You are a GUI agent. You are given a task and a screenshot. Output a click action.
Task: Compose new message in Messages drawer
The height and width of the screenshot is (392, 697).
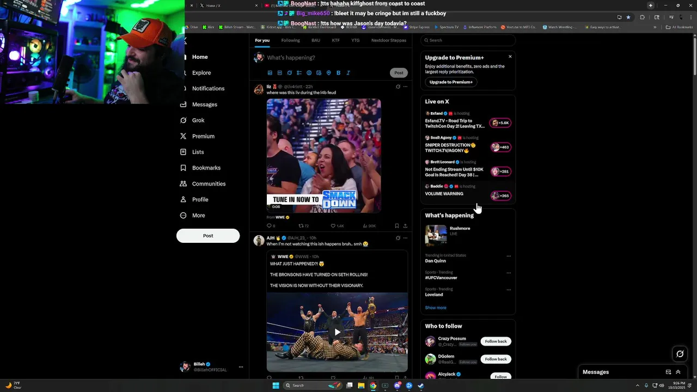coord(668,372)
